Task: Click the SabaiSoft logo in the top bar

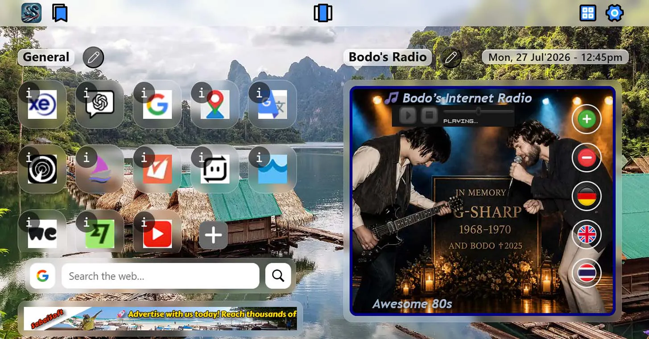Action: (x=32, y=13)
